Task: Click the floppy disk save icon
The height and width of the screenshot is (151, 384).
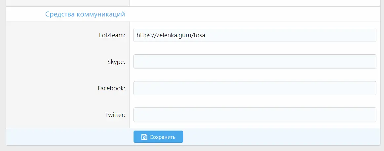Action: coord(144,137)
